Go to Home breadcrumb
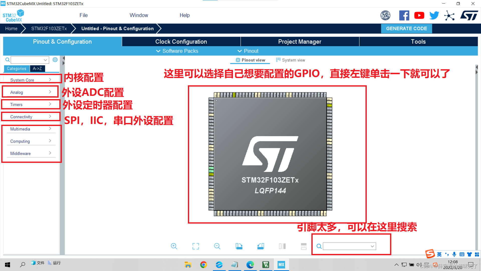The width and height of the screenshot is (481, 271). coord(11,29)
